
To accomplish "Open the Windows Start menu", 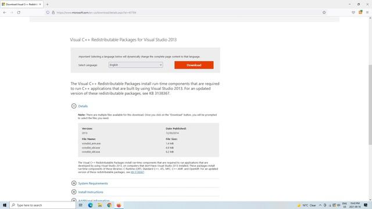I will pyautogui.click(x=5, y=205).
